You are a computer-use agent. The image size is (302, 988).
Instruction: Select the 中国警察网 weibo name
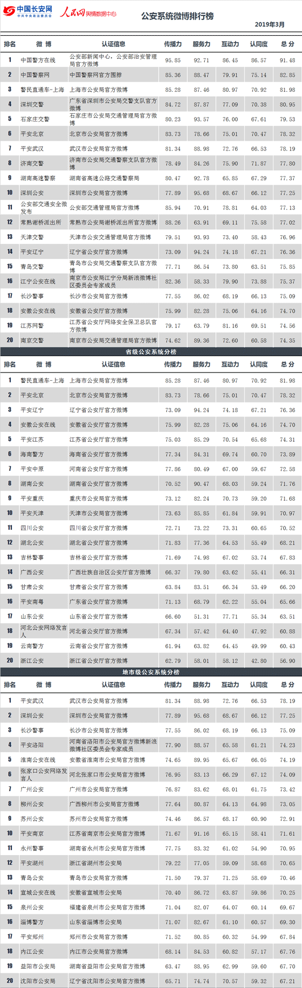[x=35, y=75]
